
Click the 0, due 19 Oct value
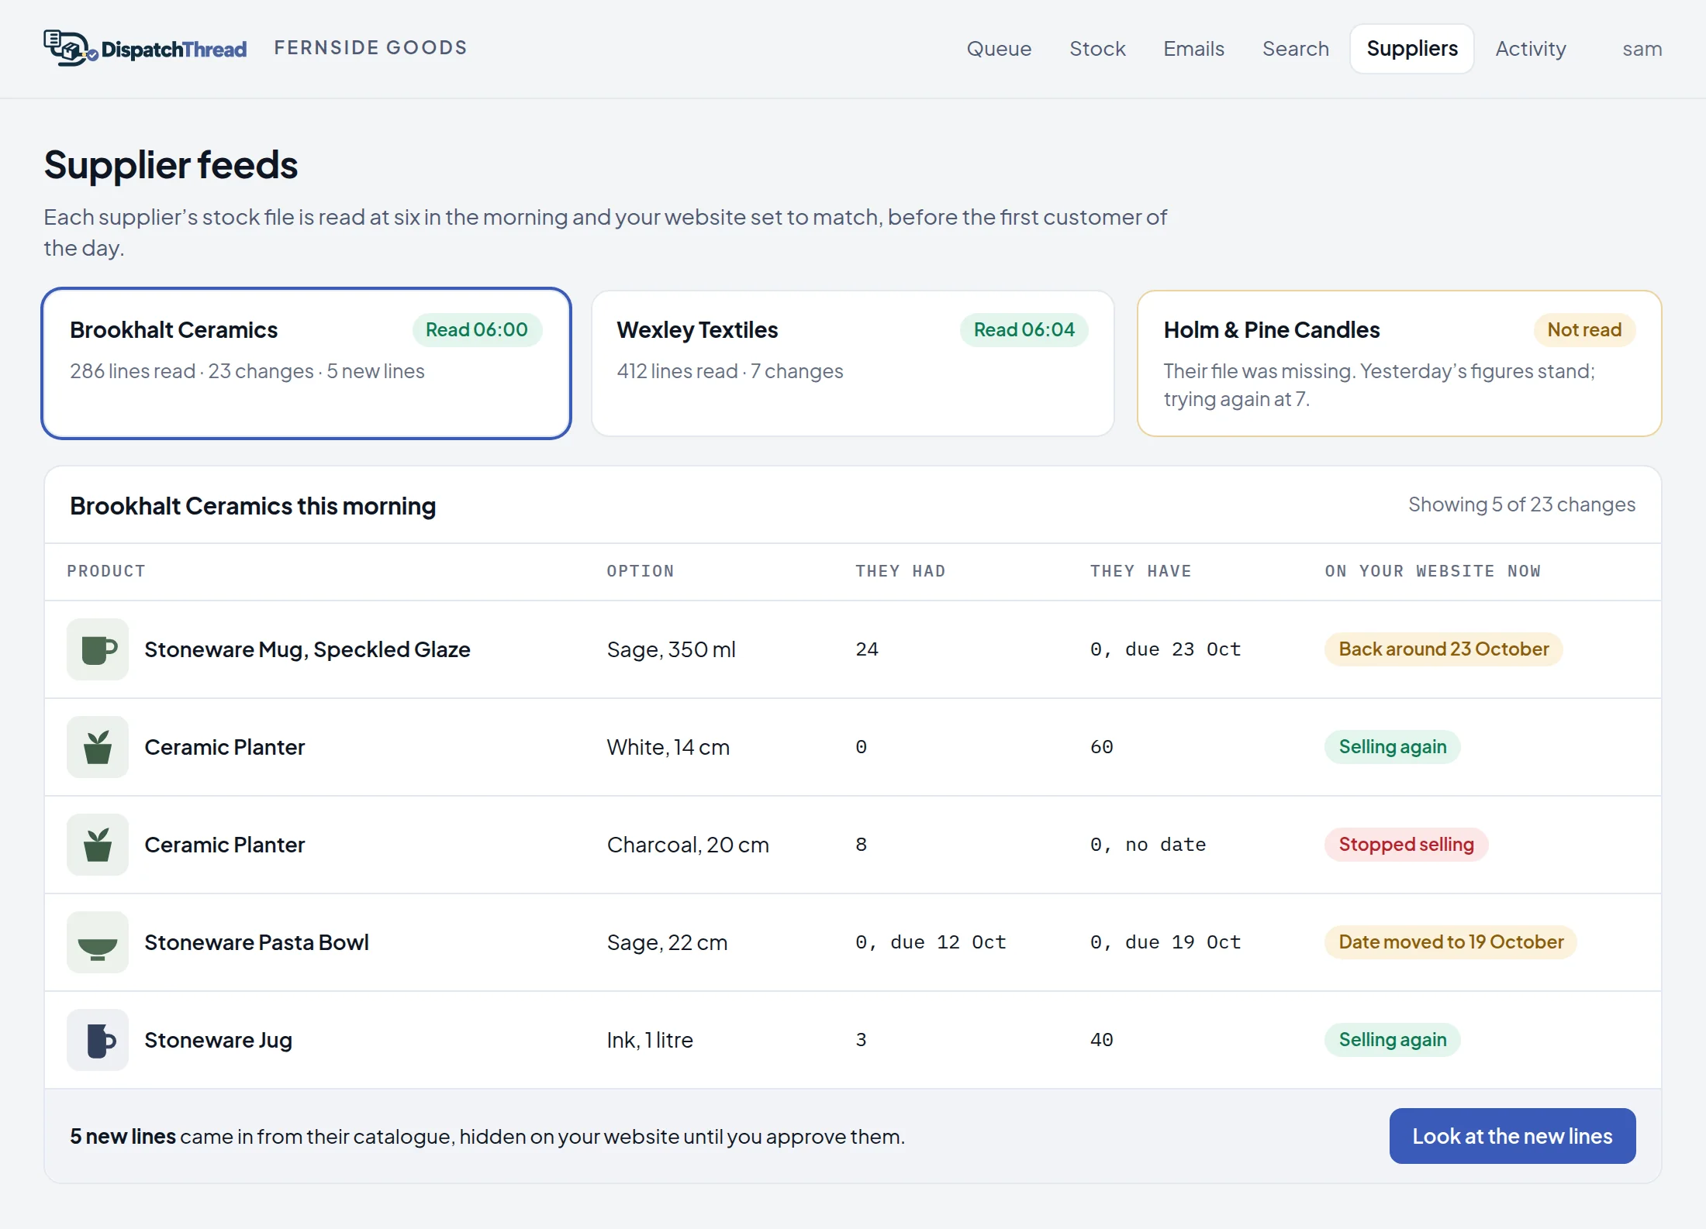[1166, 942]
